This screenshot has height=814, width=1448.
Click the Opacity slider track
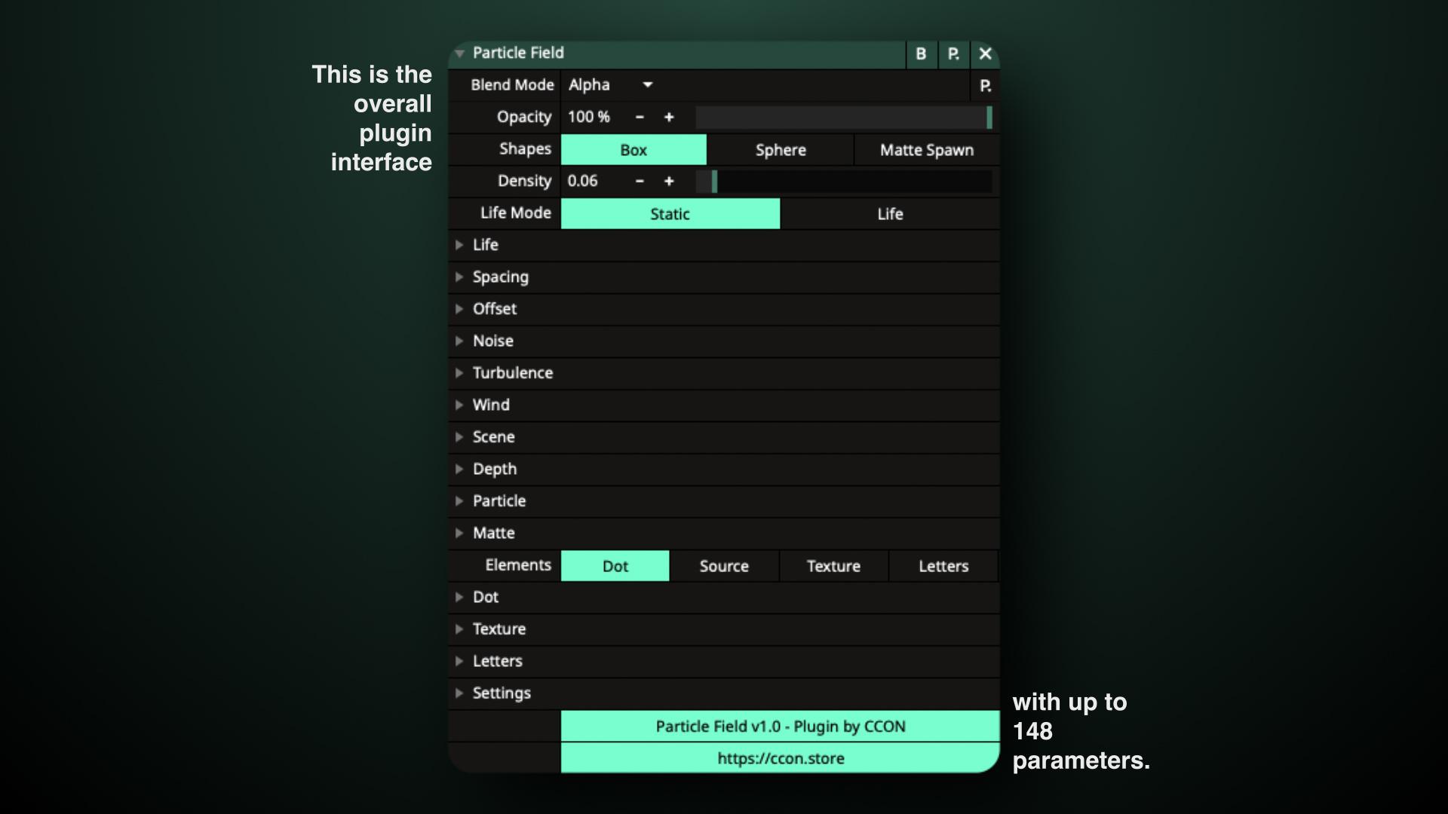pos(844,117)
